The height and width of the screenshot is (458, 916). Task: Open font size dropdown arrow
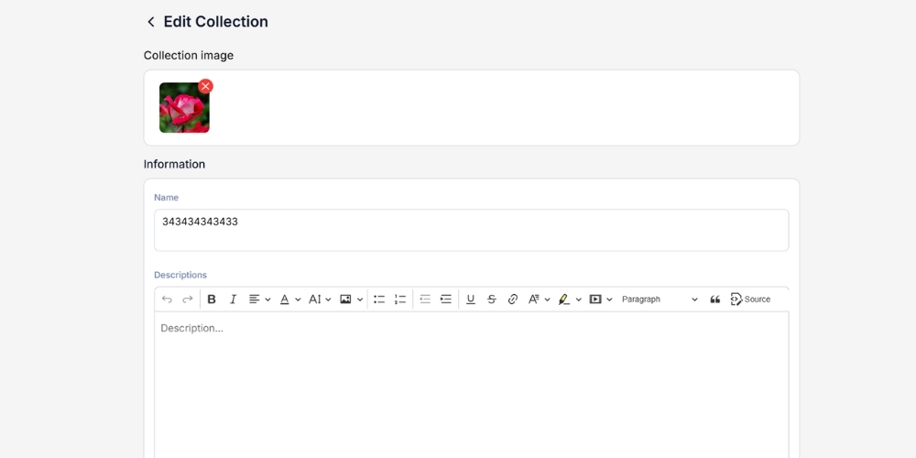pos(328,300)
